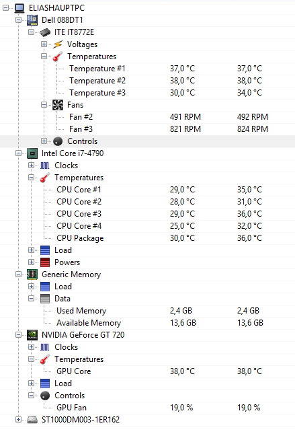Expand the Clocks node under NVIDIA GeForce
Image resolution: width=295 pixels, height=440 pixels.
[x=31, y=347]
